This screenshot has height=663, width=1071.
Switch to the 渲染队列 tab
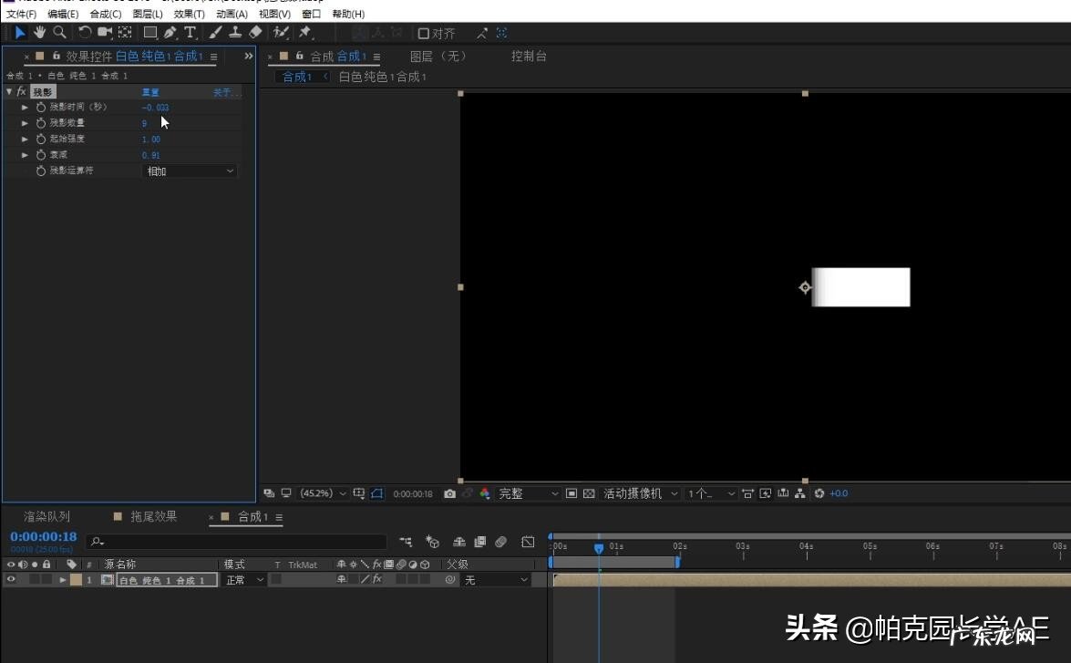point(47,516)
